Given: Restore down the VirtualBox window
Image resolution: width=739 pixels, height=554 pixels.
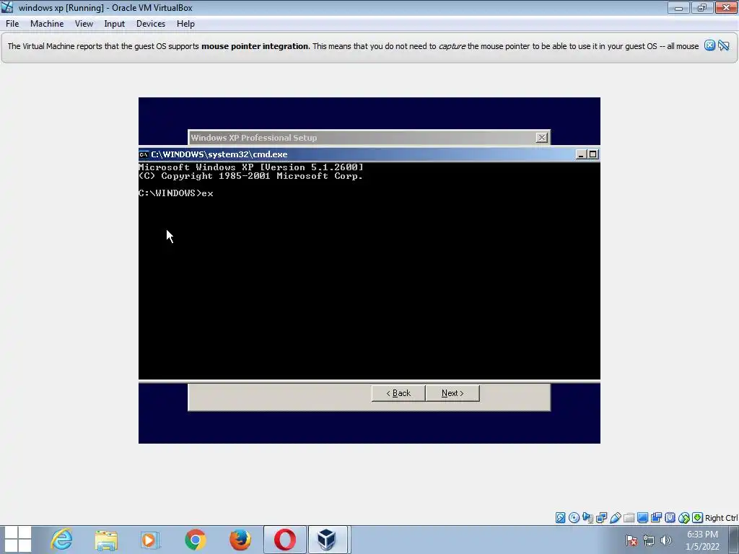Looking at the screenshot, I should point(701,7).
